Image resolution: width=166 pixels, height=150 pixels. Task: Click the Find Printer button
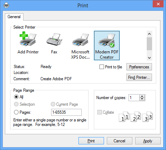pos(139,77)
